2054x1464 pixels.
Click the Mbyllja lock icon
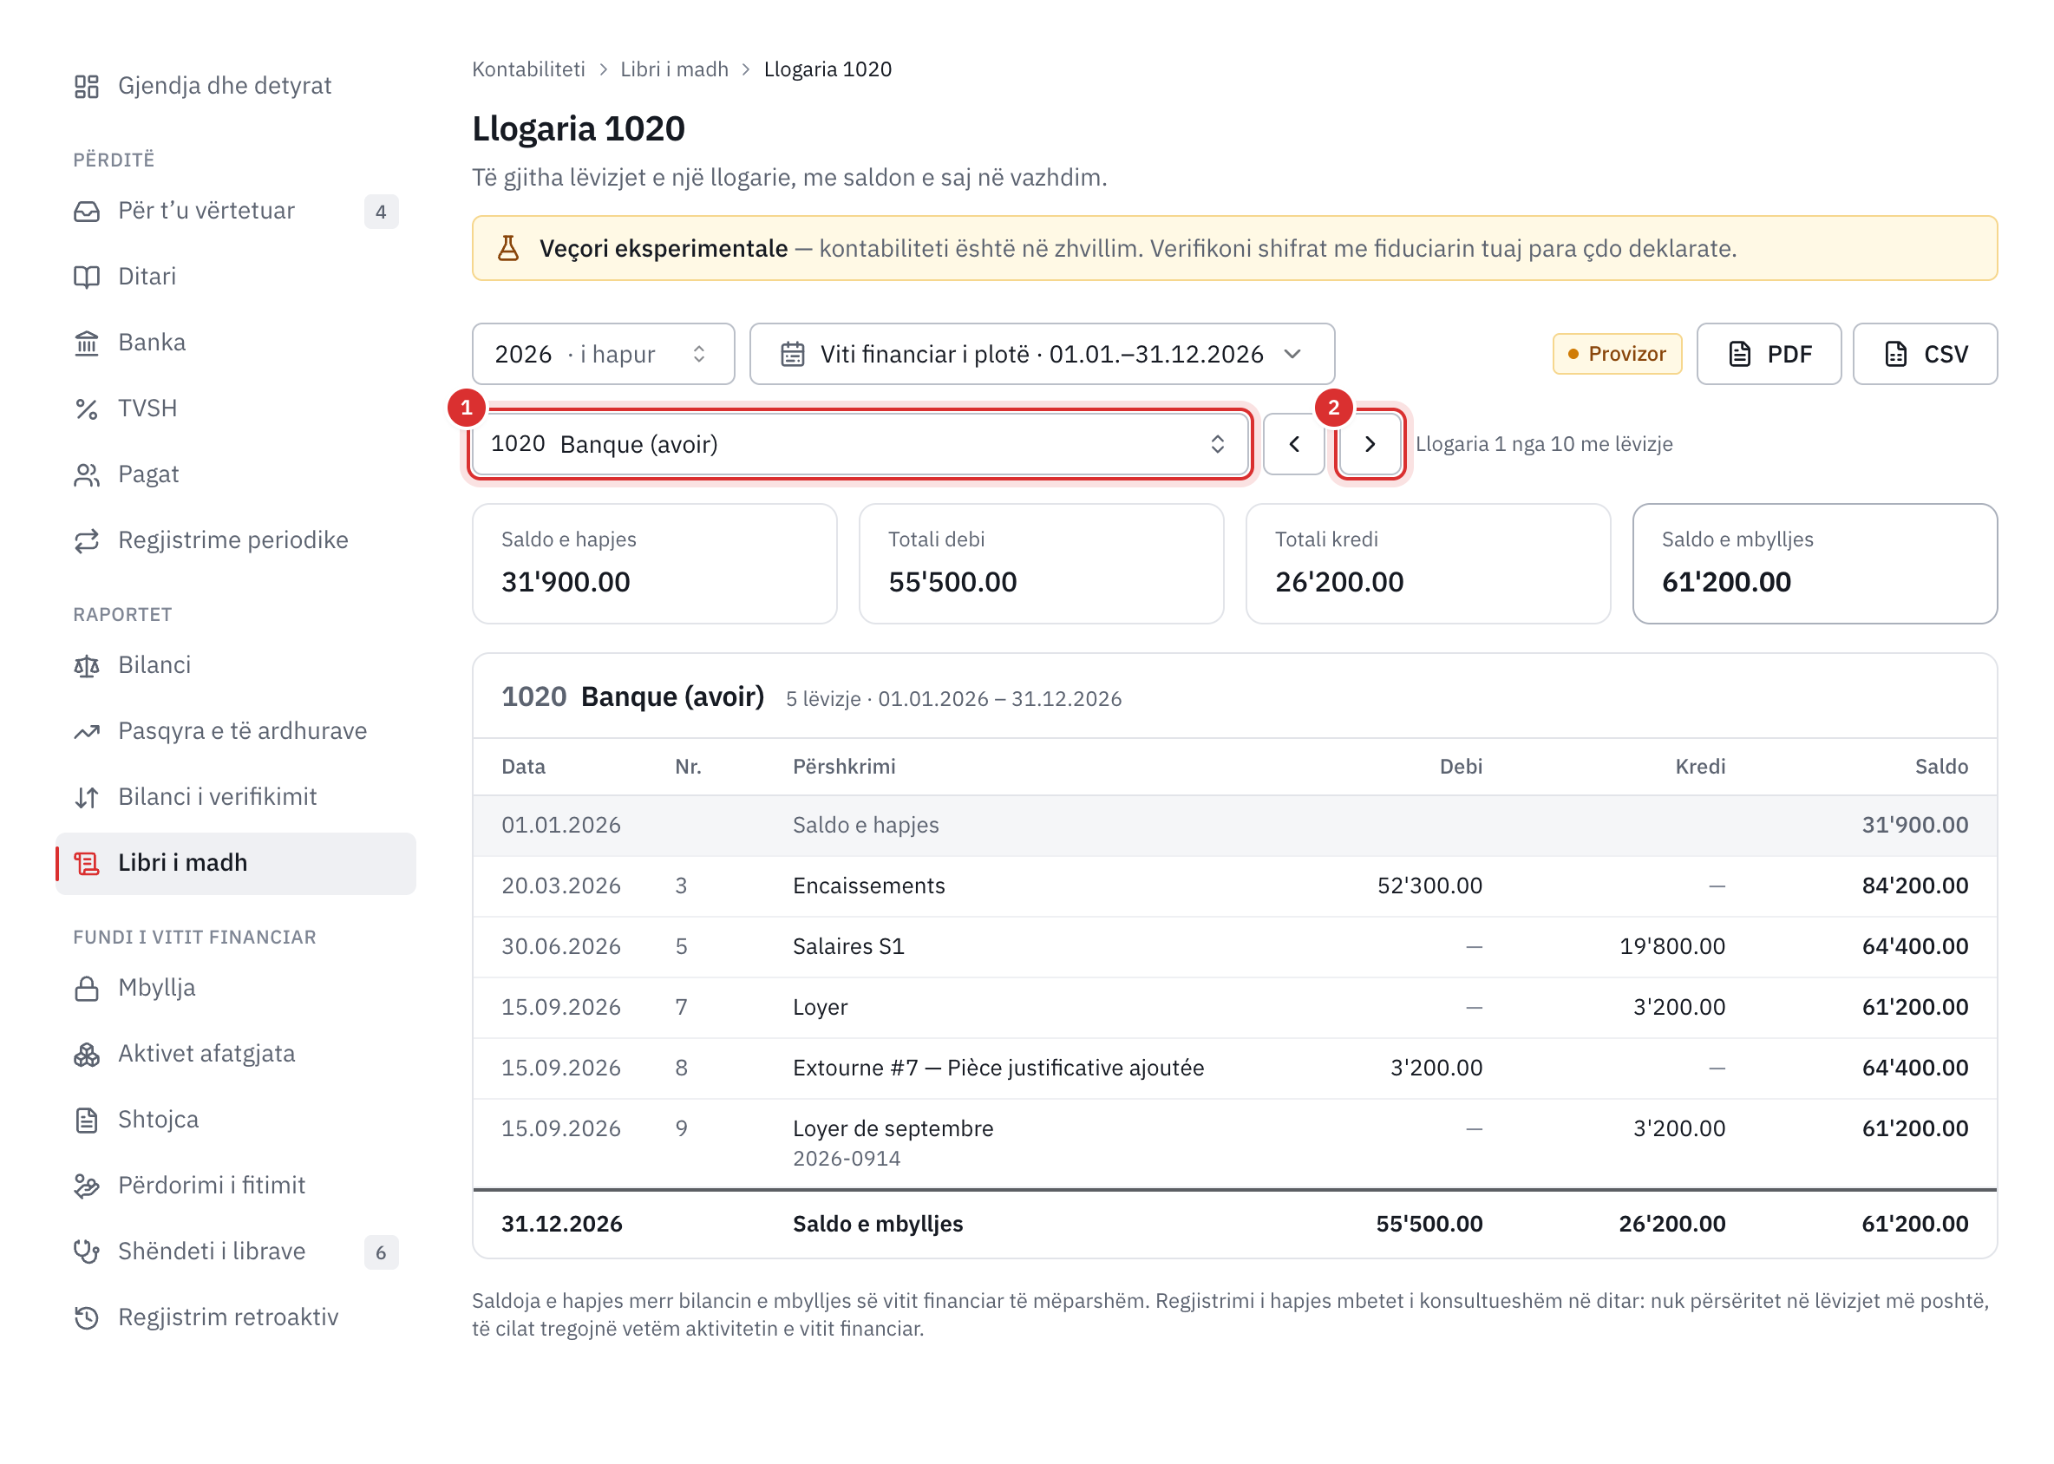tap(87, 988)
